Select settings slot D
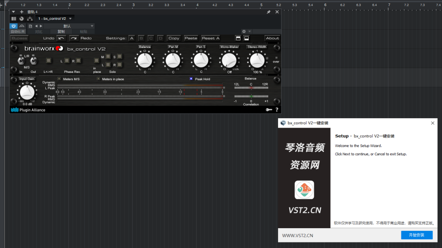 [x=161, y=38]
